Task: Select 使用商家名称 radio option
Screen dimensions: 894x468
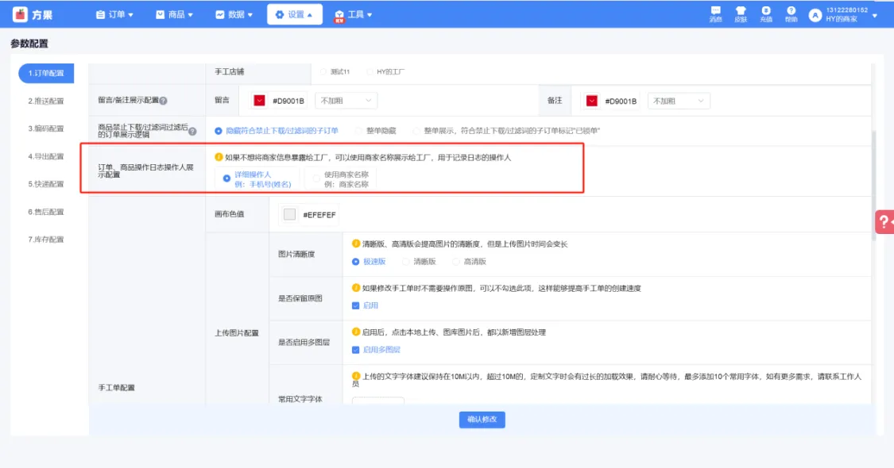Action: (x=317, y=179)
